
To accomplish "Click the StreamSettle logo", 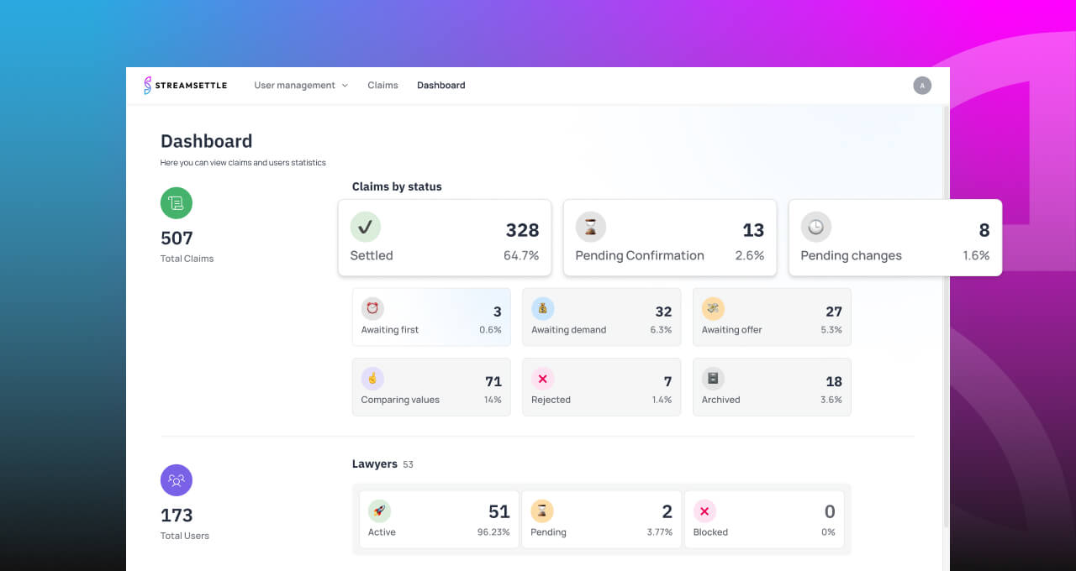I will pos(185,85).
